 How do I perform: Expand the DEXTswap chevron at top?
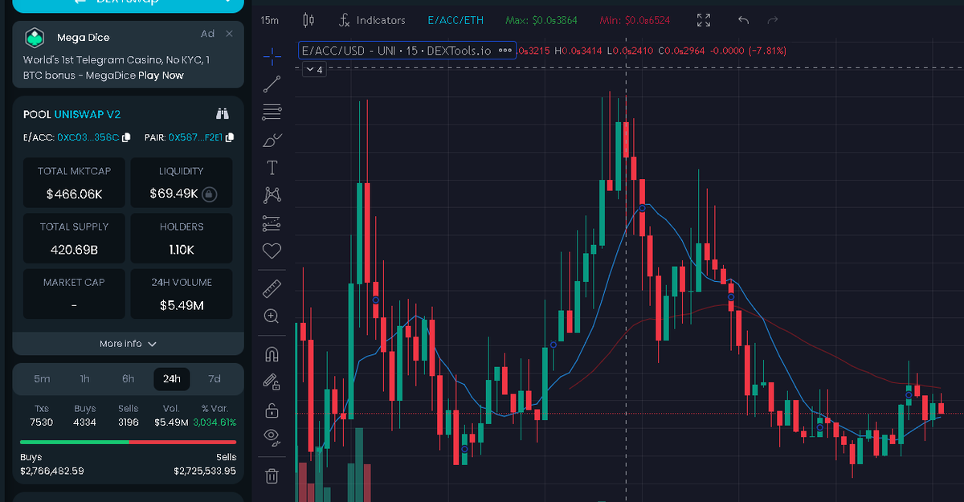point(229,1)
